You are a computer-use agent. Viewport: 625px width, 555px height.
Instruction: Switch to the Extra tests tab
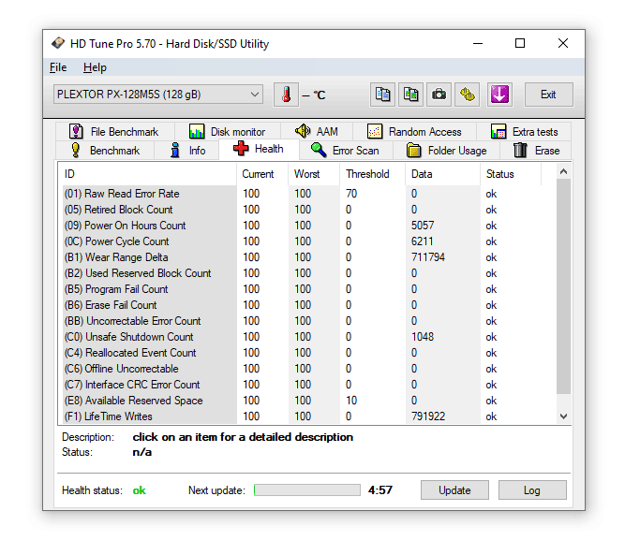click(x=524, y=131)
